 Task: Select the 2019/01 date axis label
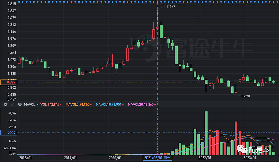(x=70, y=158)
